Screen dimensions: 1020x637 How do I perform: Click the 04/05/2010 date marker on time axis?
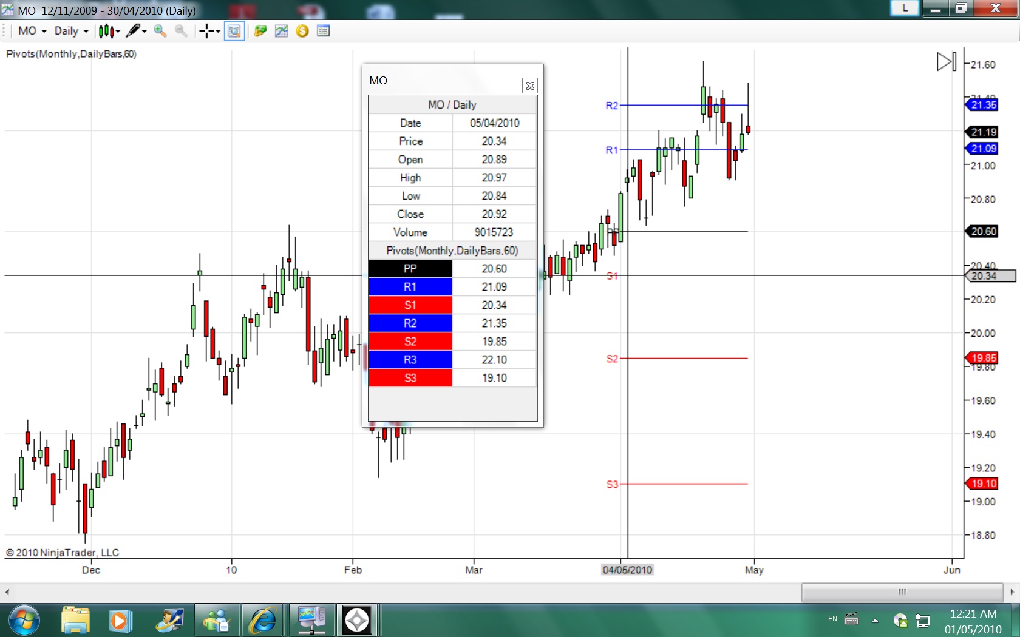[x=627, y=570]
